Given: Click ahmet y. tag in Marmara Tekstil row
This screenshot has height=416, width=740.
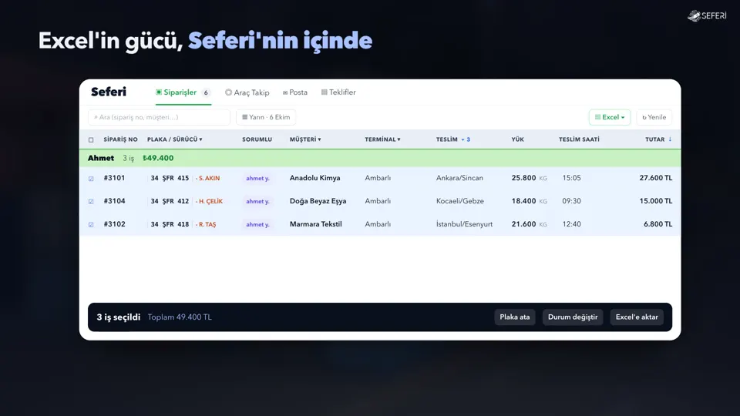Looking at the screenshot, I should 257,224.
